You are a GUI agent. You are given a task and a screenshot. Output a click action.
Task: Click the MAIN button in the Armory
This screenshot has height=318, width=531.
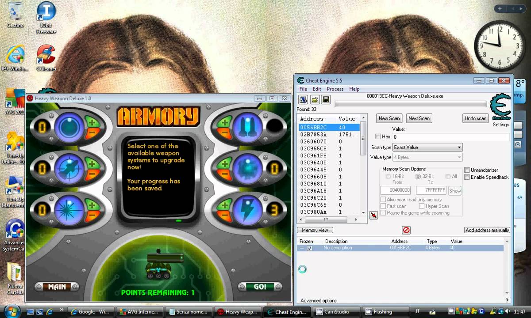[x=57, y=287]
